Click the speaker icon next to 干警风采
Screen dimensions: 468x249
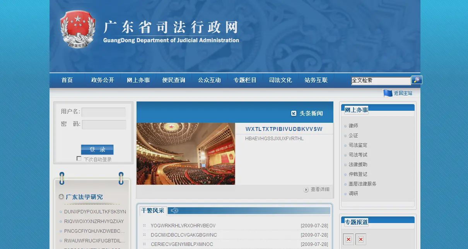[x=174, y=211]
